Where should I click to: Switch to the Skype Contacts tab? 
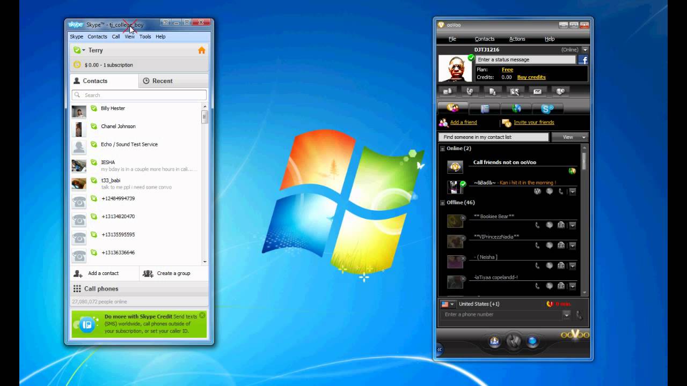click(104, 81)
